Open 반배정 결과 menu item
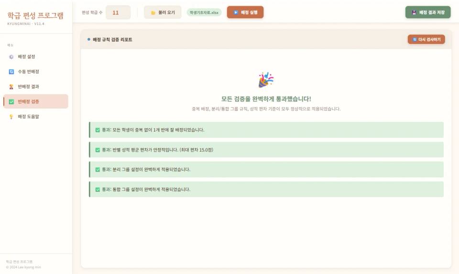The width and height of the screenshot is (459, 274). pyautogui.click(x=36, y=87)
